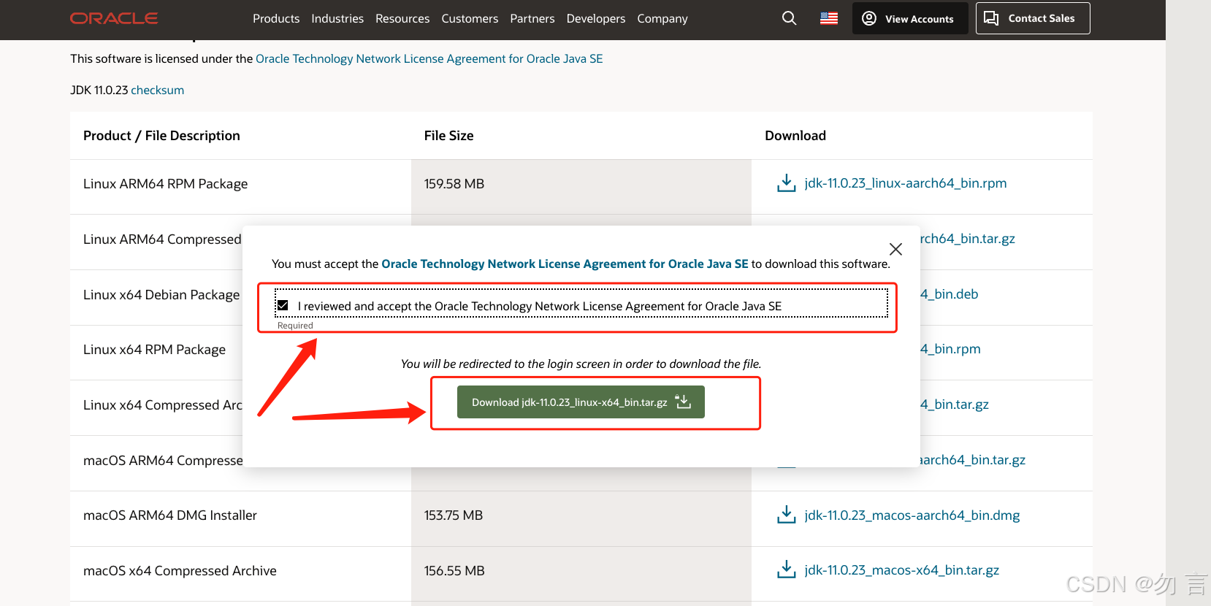Image resolution: width=1211 pixels, height=606 pixels.
Task: Toggle the license agreement acceptance checkbox
Action: coord(283,305)
